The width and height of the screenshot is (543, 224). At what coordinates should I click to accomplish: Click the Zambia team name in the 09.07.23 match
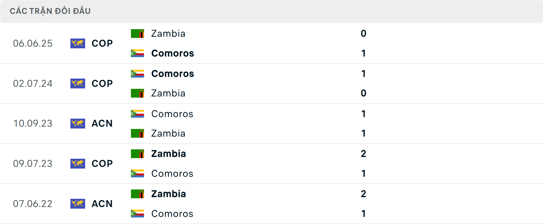pos(168,154)
